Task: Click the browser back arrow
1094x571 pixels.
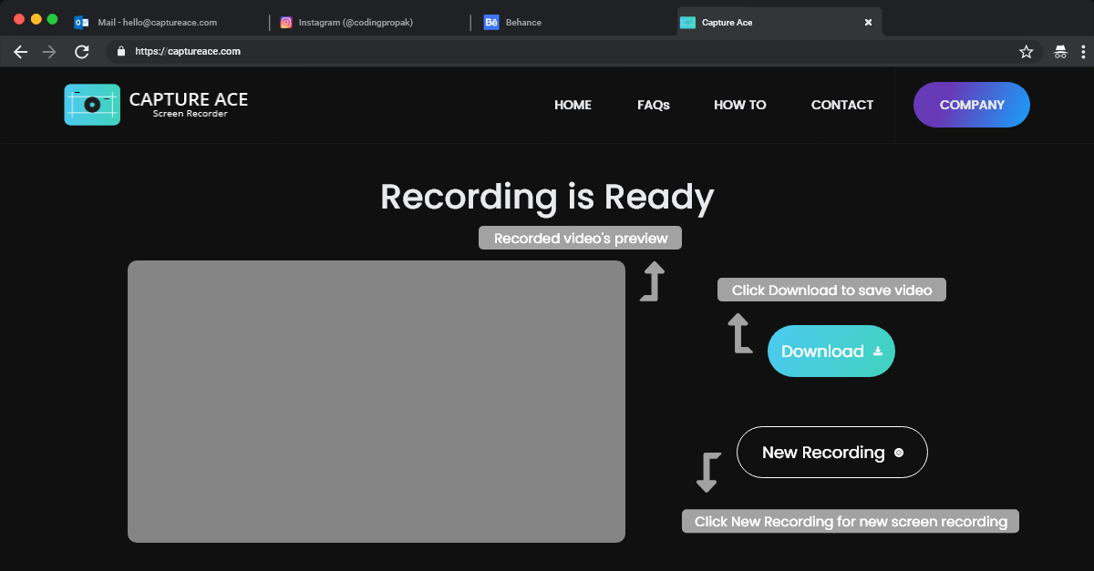Action: pyautogui.click(x=21, y=52)
